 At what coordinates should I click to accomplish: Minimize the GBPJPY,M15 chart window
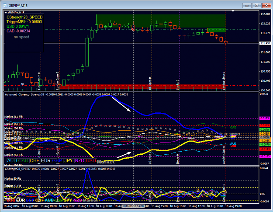pyautogui.click(x=247, y=6)
